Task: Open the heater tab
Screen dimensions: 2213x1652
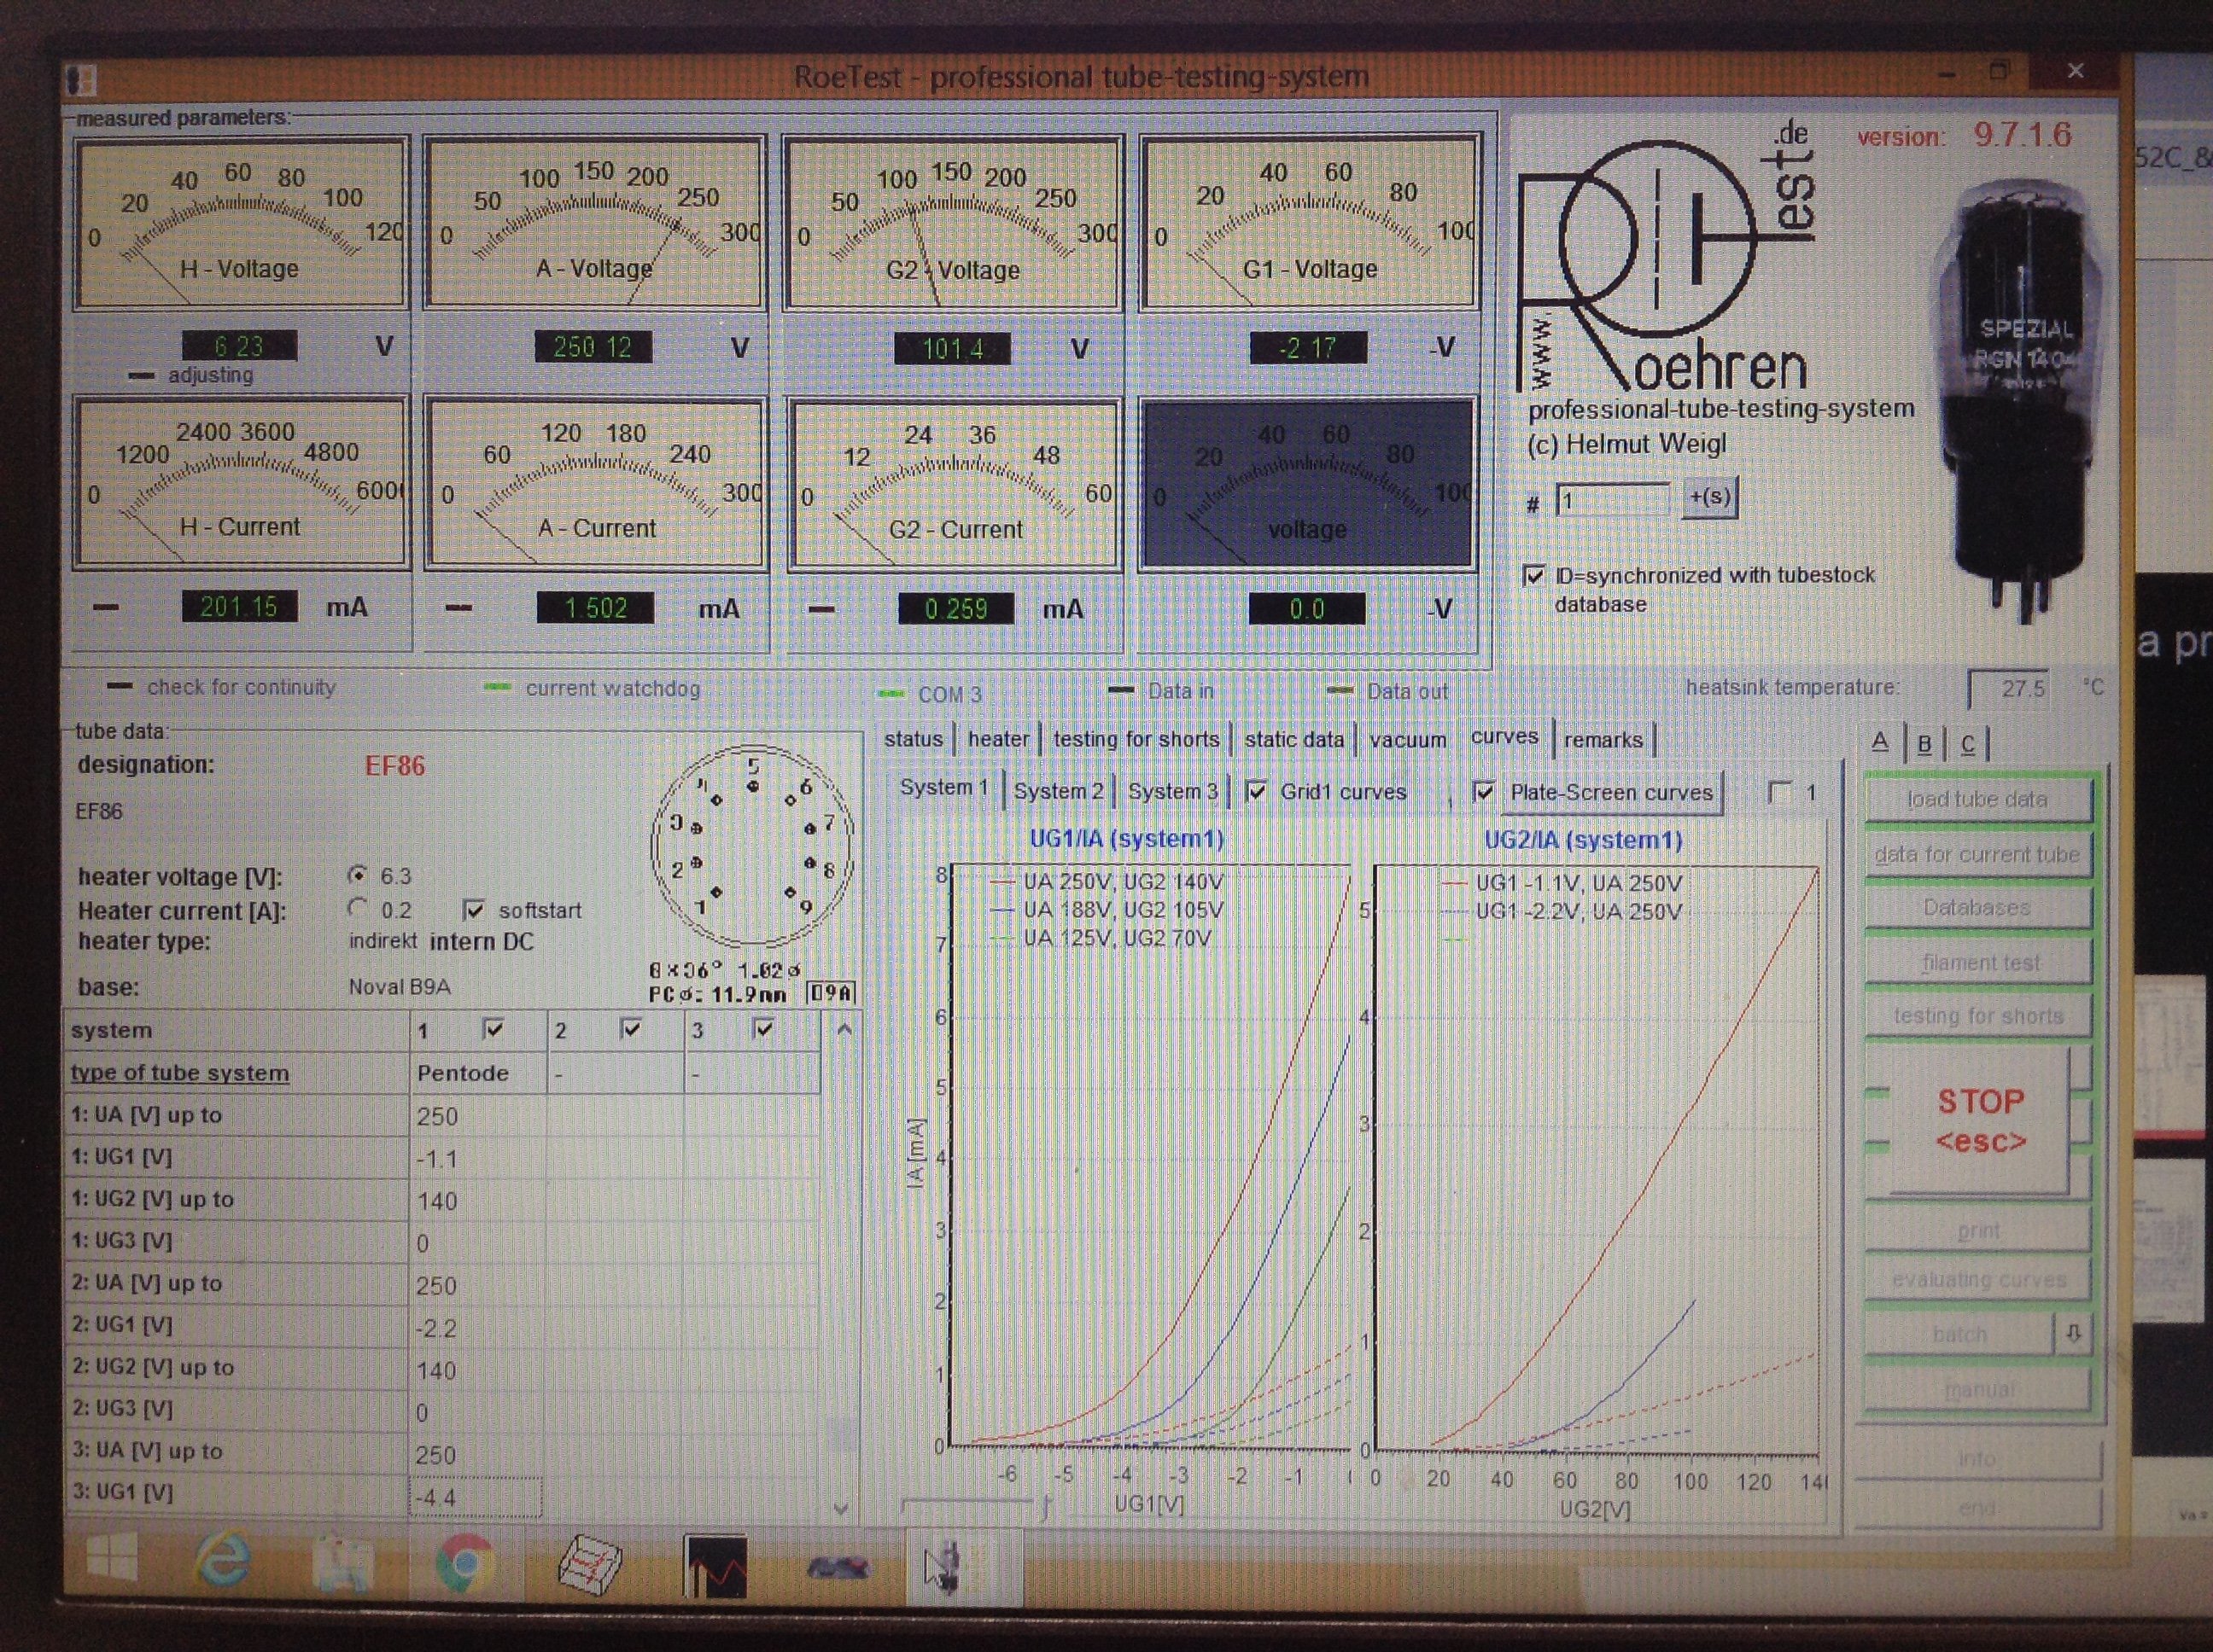Action: tap(997, 739)
